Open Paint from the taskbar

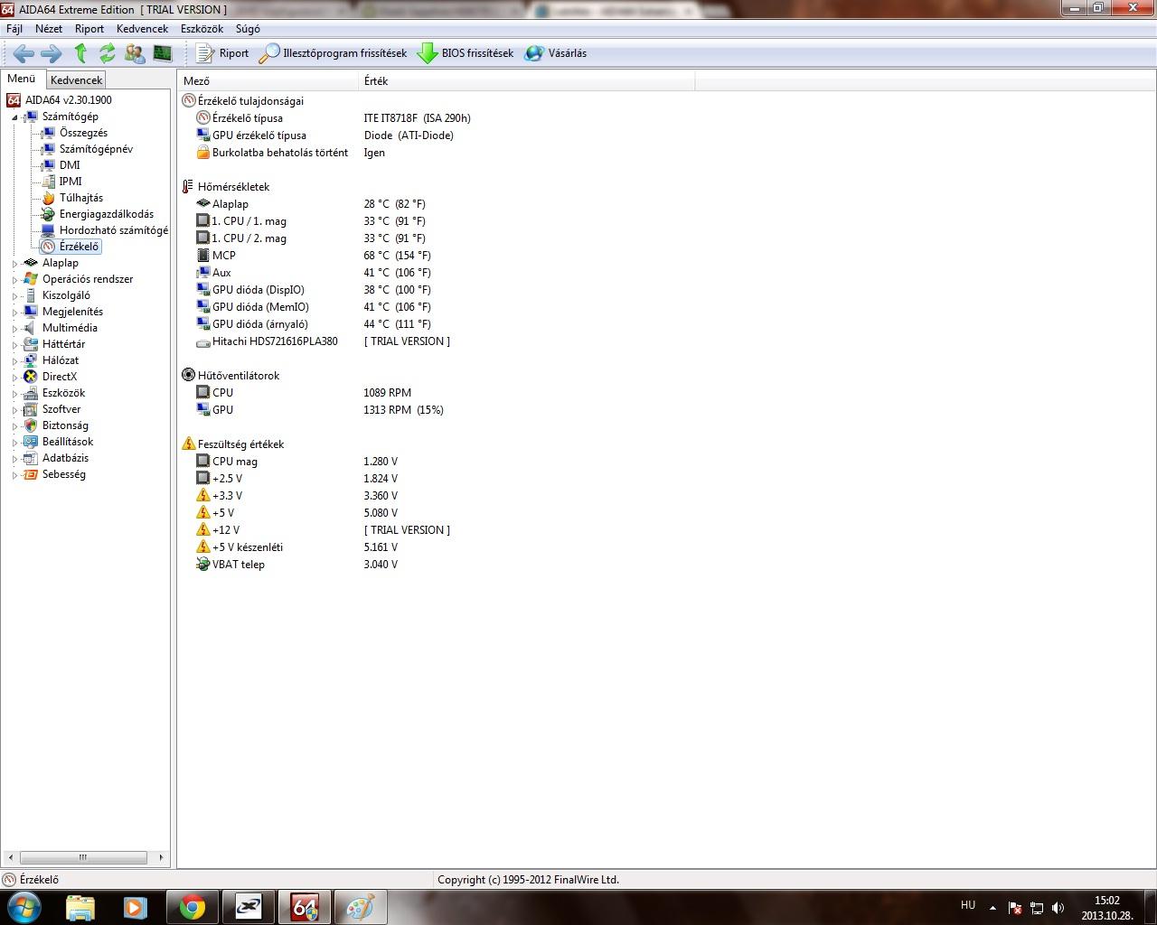pyautogui.click(x=361, y=907)
